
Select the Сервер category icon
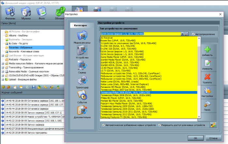coord(82,65)
